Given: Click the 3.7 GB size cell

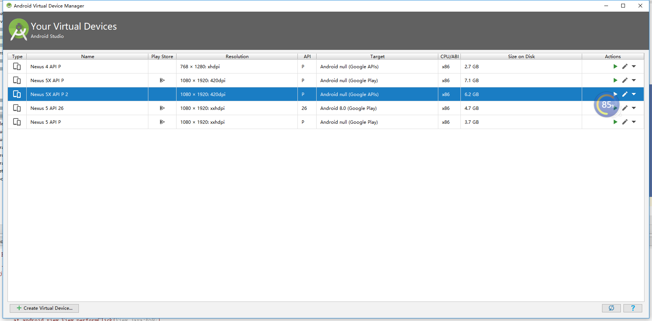Looking at the screenshot, I should [x=521, y=122].
